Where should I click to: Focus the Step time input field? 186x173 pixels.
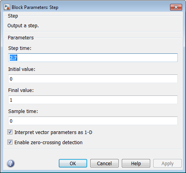click(x=93, y=58)
